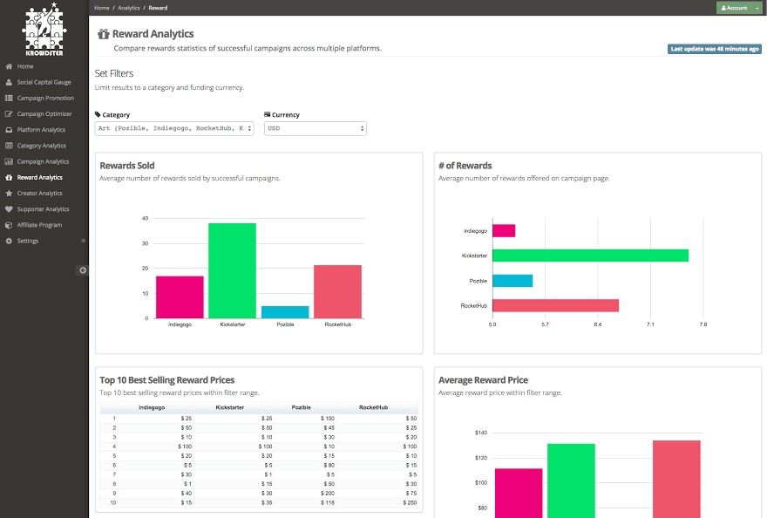Open Platform Analytics from the sidebar

coord(41,130)
